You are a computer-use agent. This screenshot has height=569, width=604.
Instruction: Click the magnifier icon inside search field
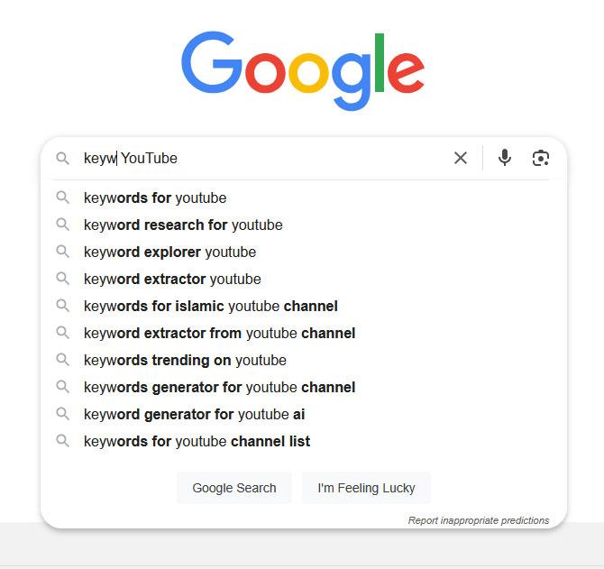pos(62,159)
